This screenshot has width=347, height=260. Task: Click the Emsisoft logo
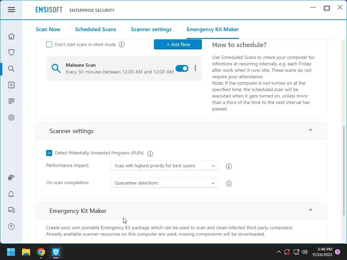click(x=49, y=10)
